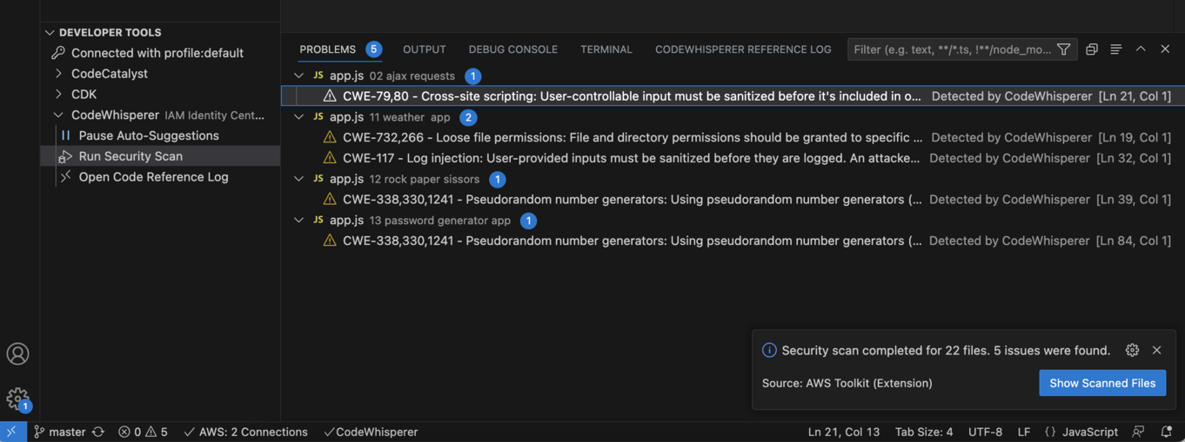Click warning icon of CWE-117 problem
This screenshot has height=442, width=1185.
tap(330, 158)
